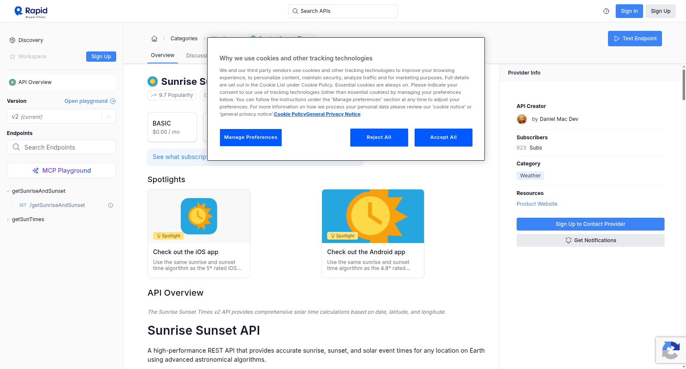Open the Cookie Policy link
This screenshot has width=686, height=369.
tap(290, 114)
